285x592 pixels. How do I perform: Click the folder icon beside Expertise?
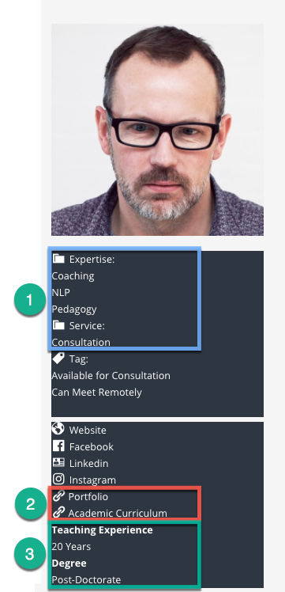tap(58, 259)
